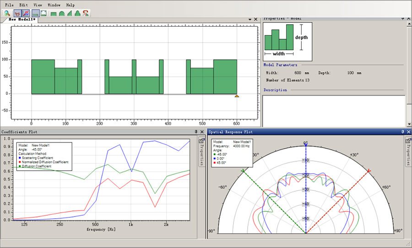Image resolution: width=412 pixels, height=248 pixels.
Task: Pin the Coefficients Plot panel
Action: click(x=196, y=132)
